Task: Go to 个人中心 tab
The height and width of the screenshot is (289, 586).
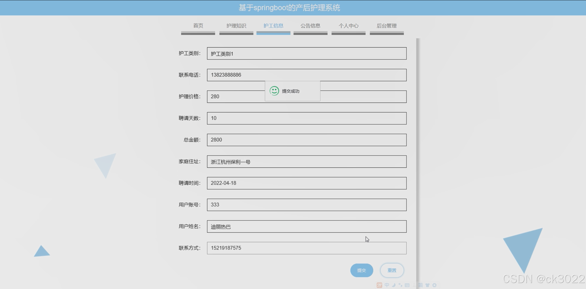Action: coord(348,26)
